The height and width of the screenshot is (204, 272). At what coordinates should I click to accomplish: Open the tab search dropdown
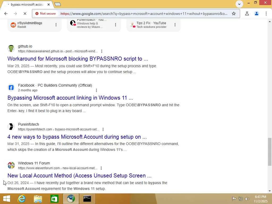239,4
